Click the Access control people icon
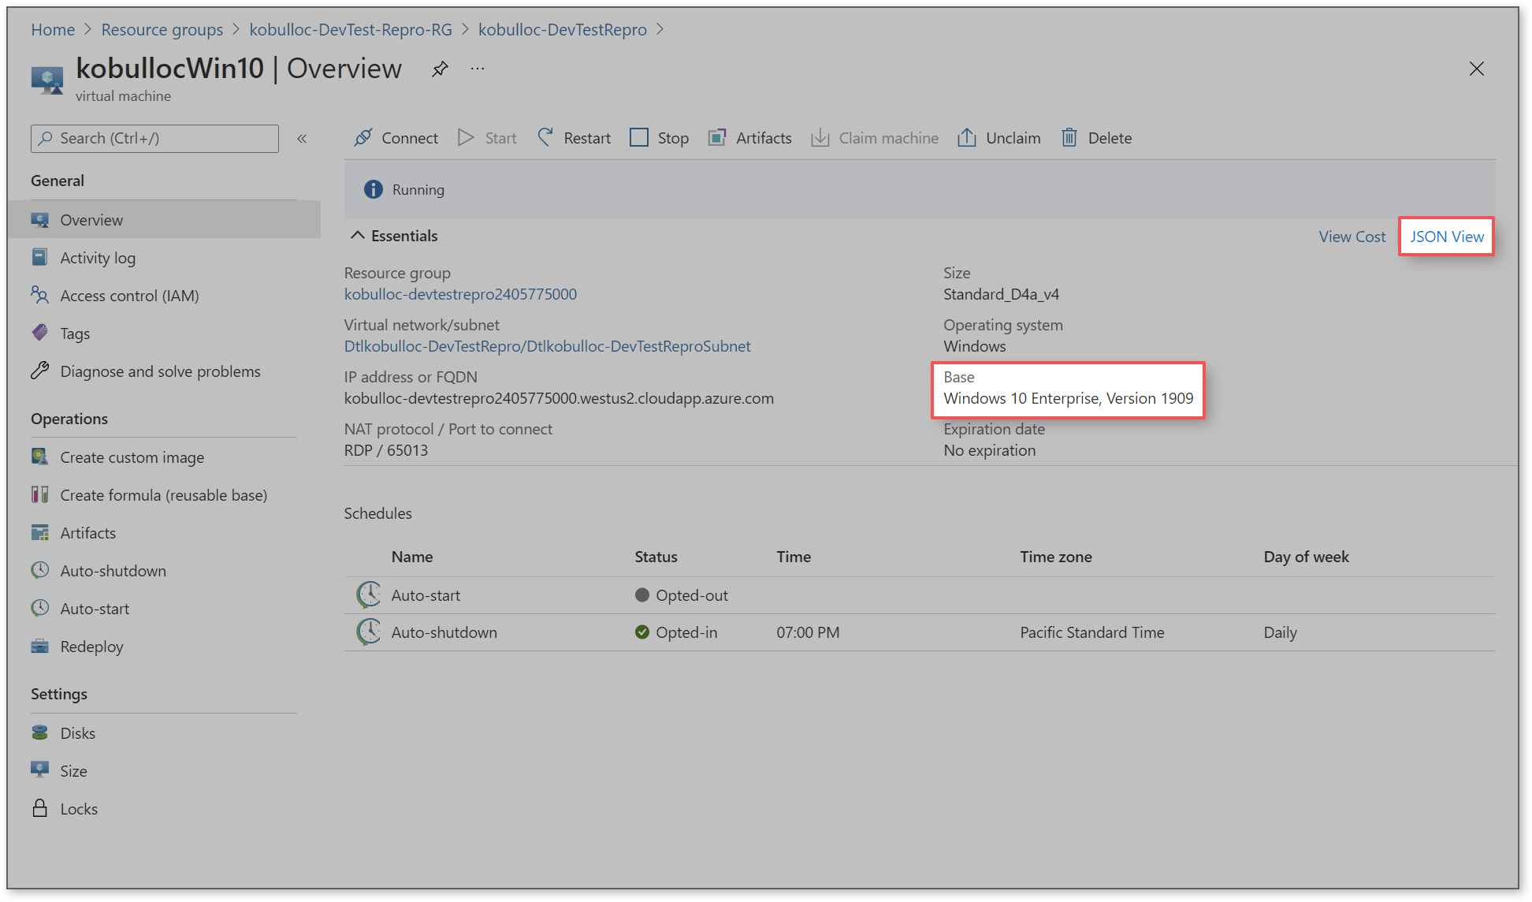The height and width of the screenshot is (902, 1532). 39,295
